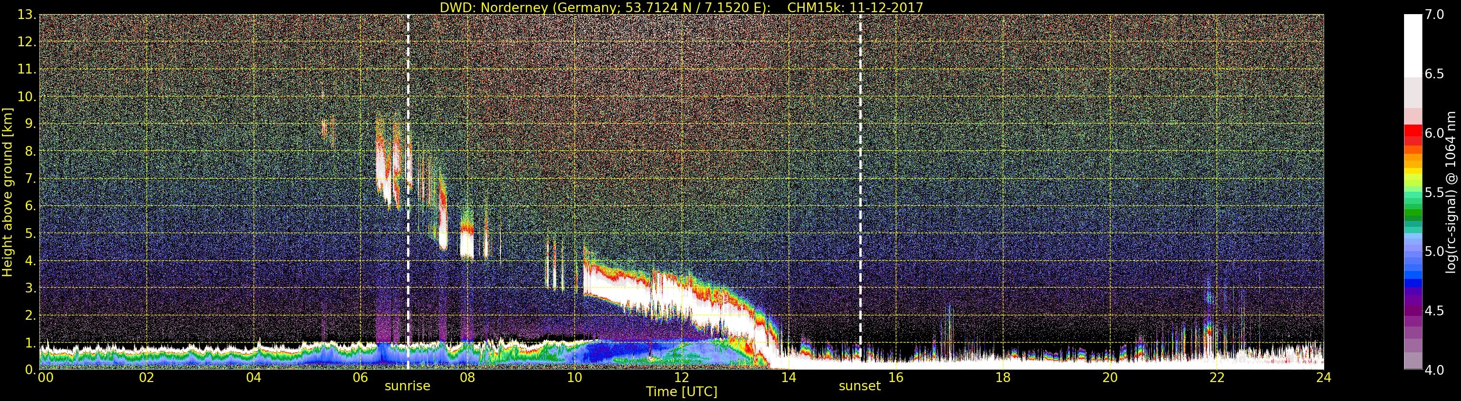Click the time-axis tick label 02
This screenshot has height=401, width=1461.
[x=147, y=377]
